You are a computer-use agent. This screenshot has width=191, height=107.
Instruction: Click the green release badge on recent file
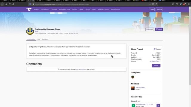point(133,106)
